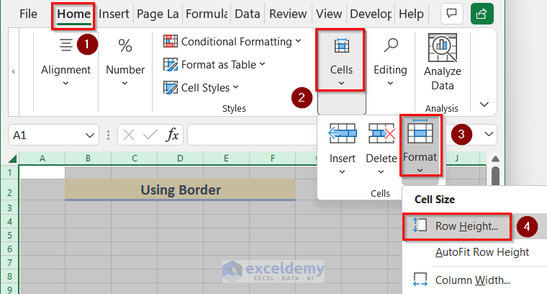Expand the Alignment dropdown chevron
Screen dimensions: 547x294
click(65, 84)
